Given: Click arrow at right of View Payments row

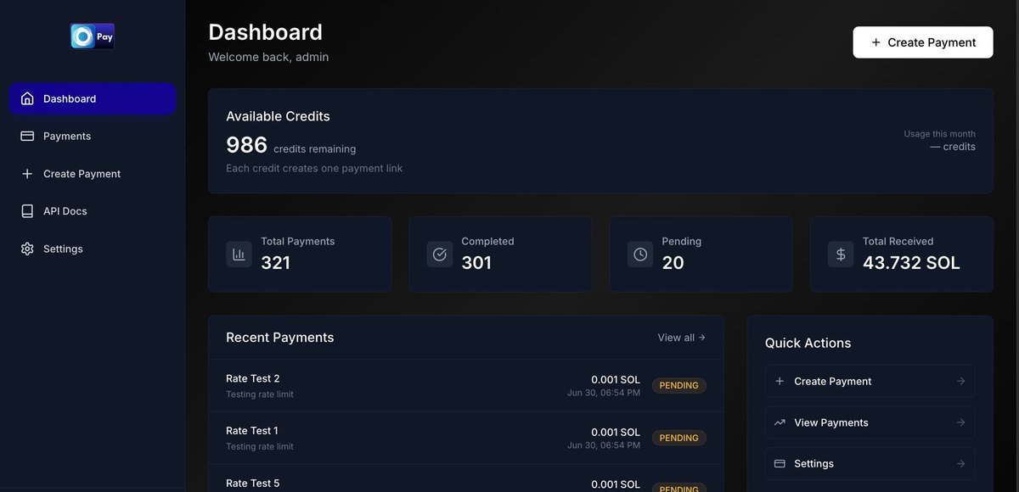Looking at the screenshot, I should [960, 422].
